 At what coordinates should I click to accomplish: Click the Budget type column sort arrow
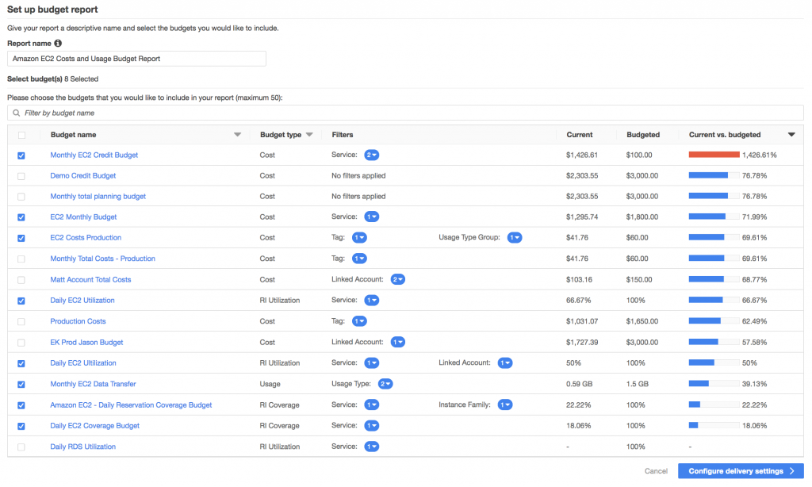tap(309, 135)
